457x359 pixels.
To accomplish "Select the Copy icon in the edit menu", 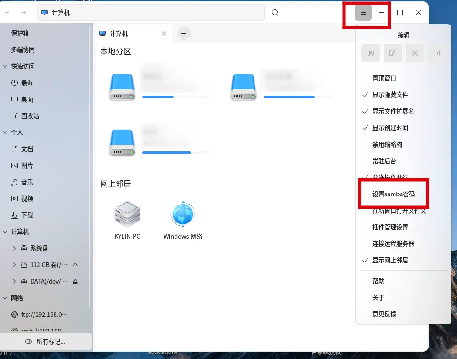I will point(370,53).
